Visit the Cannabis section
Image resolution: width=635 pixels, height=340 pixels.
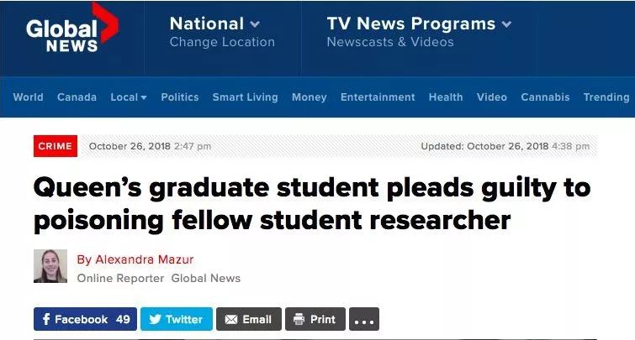[x=545, y=97]
